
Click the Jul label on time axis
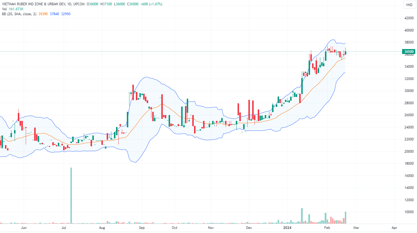pos(64,227)
